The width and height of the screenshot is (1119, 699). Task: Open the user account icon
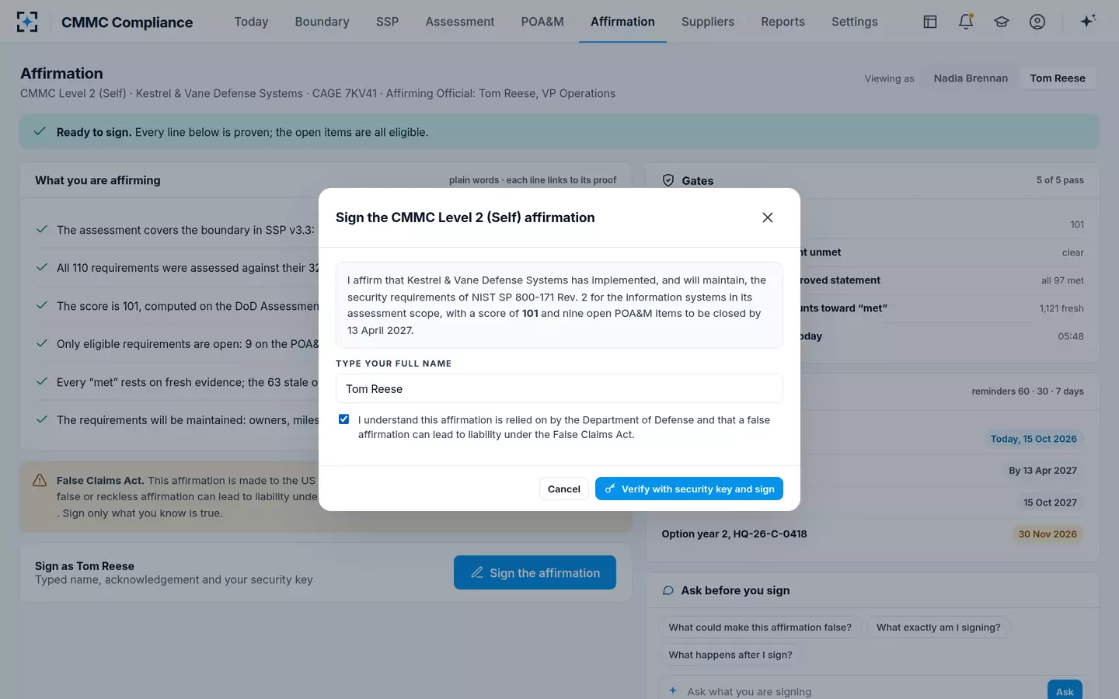click(x=1037, y=22)
